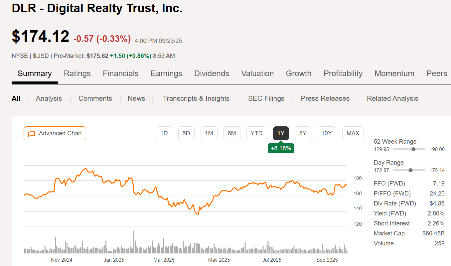Click the +8.18% return badge

281,148
